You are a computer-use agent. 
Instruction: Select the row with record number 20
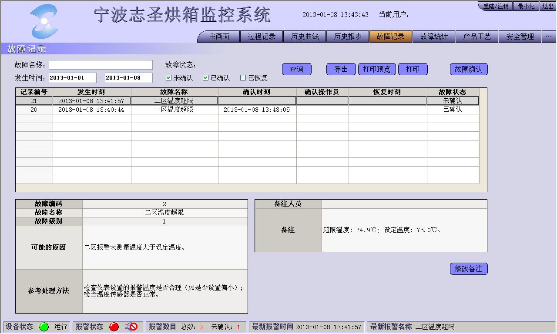247,110
